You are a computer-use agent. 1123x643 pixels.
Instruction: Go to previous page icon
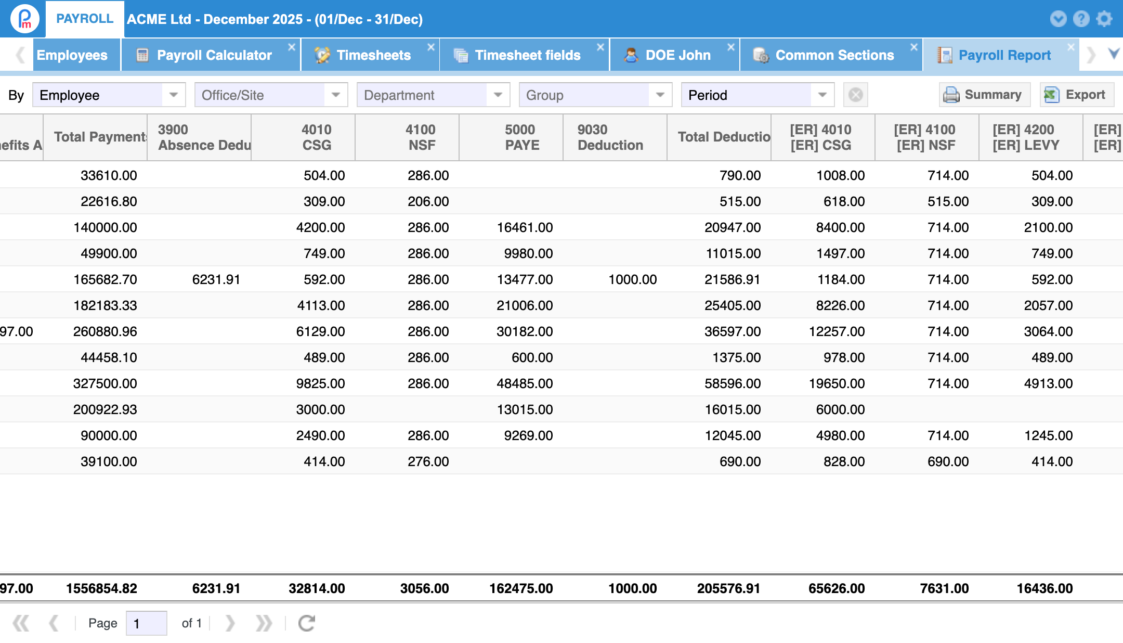pyautogui.click(x=53, y=623)
